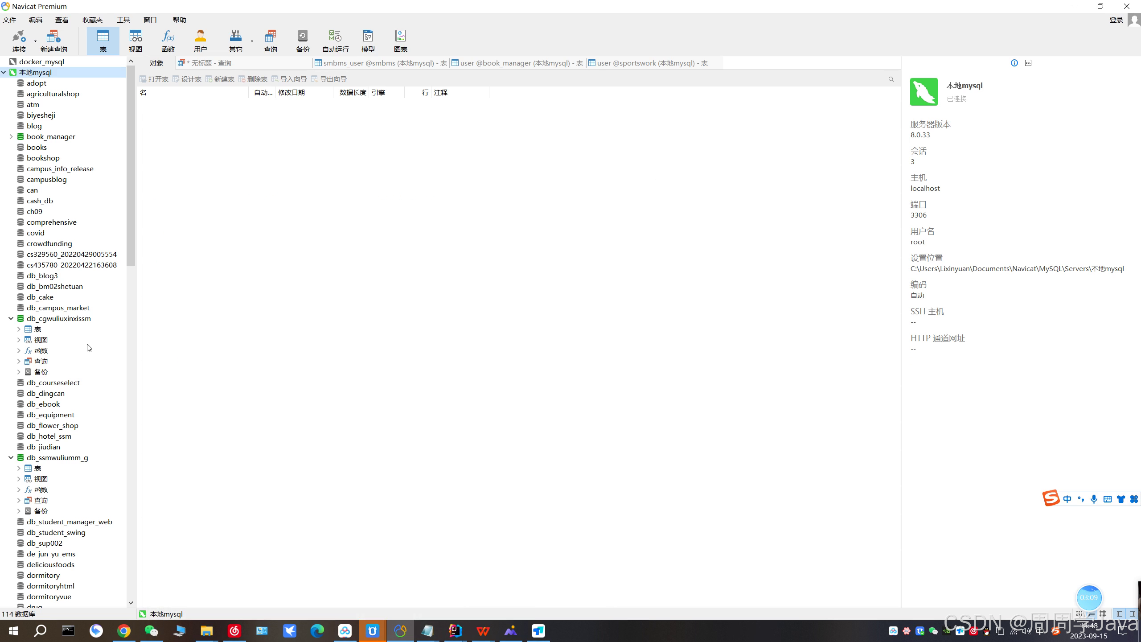Expand the book_manager database node
The height and width of the screenshot is (642, 1141).
(11, 136)
